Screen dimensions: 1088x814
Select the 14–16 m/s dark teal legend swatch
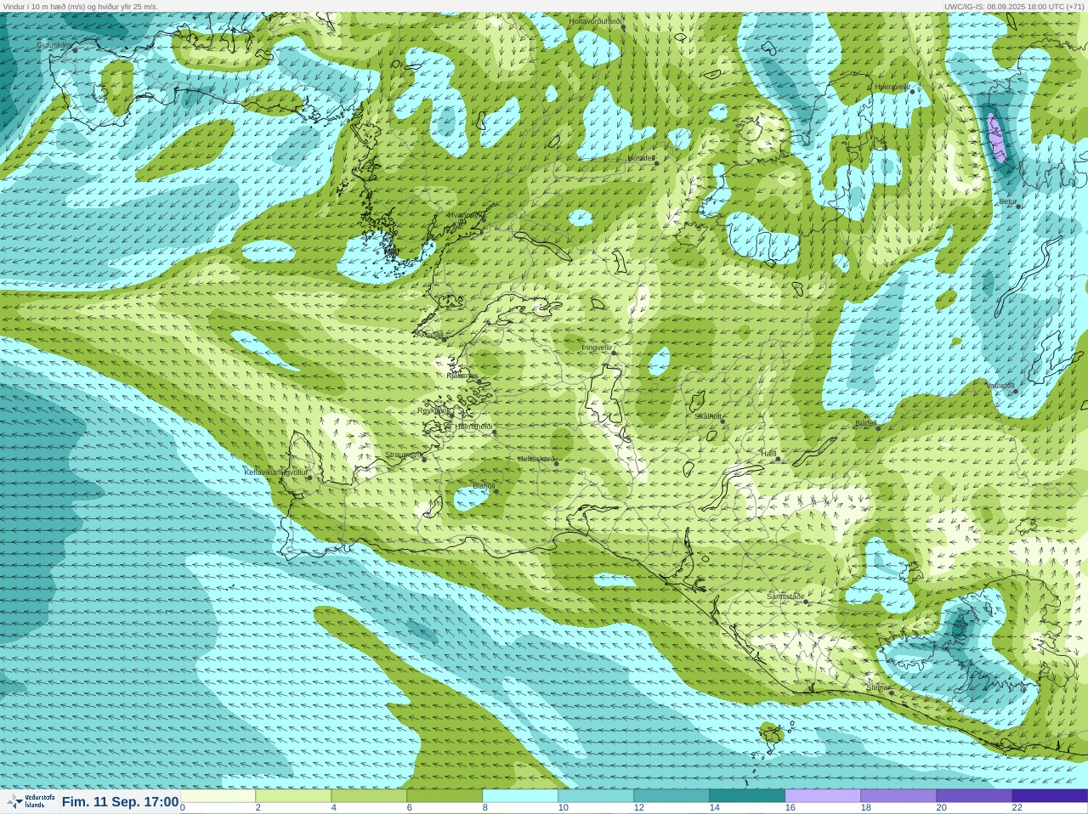(747, 796)
